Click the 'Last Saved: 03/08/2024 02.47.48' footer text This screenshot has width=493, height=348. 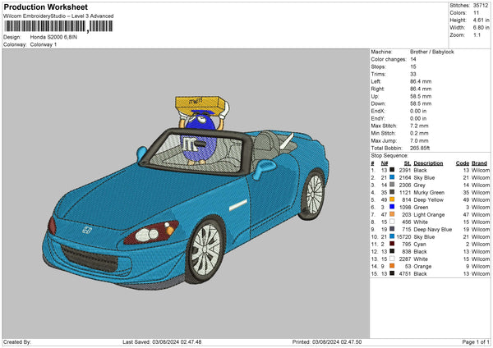[162, 341]
